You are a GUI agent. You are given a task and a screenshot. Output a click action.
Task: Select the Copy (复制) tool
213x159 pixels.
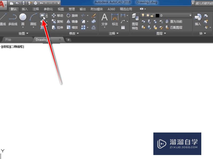pyautogui.click(x=60, y=21)
